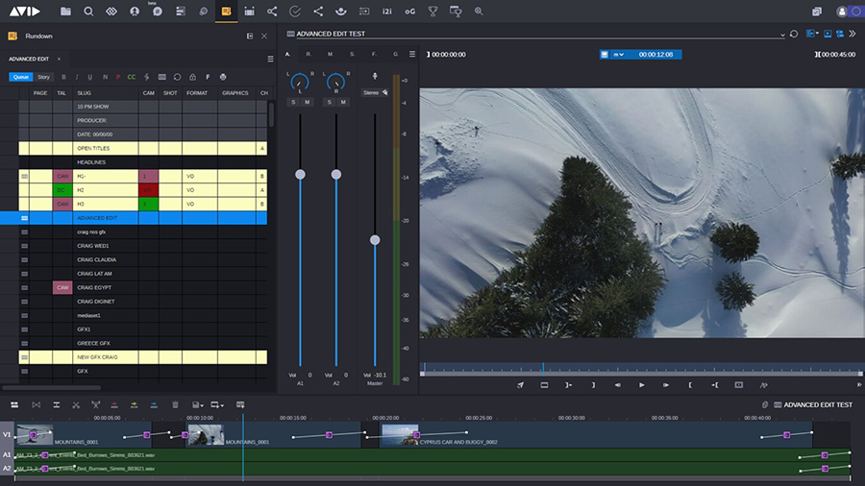Toggle the red P button in rundown toolbar

click(x=118, y=77)
